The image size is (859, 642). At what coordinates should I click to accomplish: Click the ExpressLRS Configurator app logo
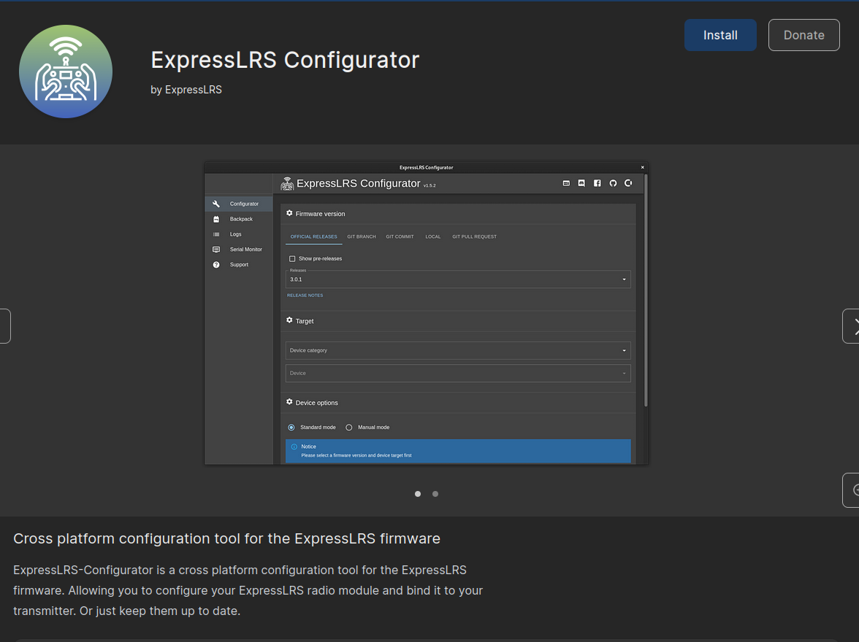click(66, 71)
